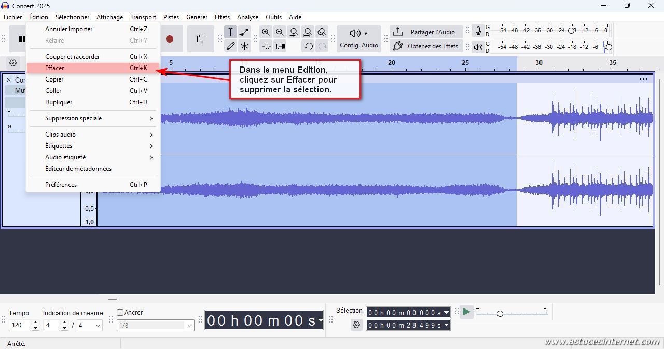Click the red Record button
Screen dimensions: 664x349
pyautogui.click(x=170, y=39)
